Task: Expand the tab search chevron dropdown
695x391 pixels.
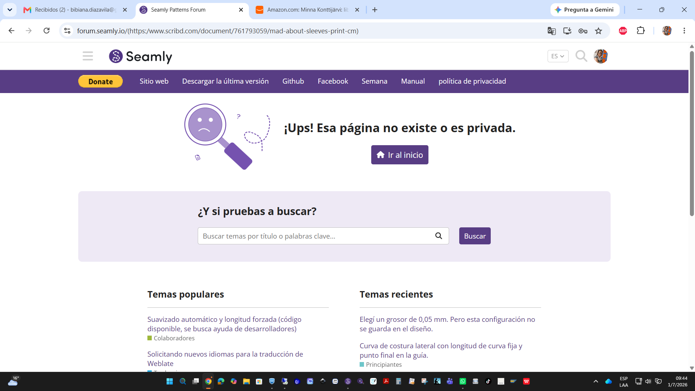Action: pyautogui.click(x=10, y=10)
